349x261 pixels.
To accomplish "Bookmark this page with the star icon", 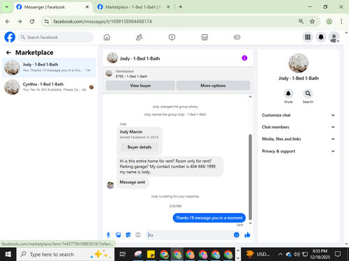I will click(312, 22).
